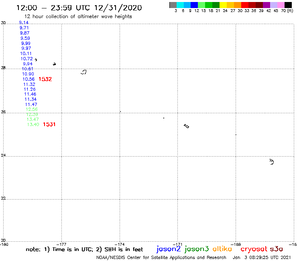The image size is (297, 261).
Task: Click the green 12.39 wave height value
Action: (32, 114)
